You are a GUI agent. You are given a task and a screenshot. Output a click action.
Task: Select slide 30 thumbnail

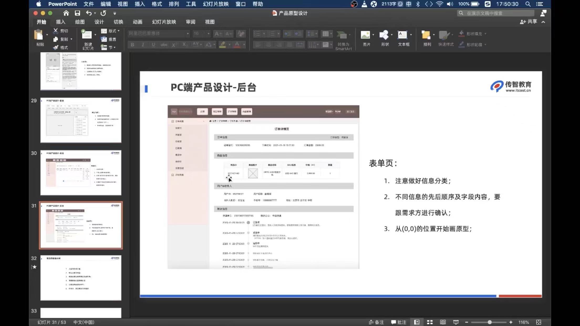click(x=81, y=173)
